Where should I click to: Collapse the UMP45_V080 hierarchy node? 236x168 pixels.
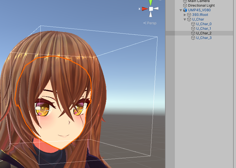coord(181,10)
